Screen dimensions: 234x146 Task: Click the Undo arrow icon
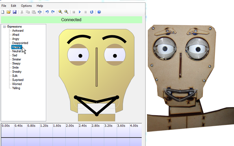point(47,12)
